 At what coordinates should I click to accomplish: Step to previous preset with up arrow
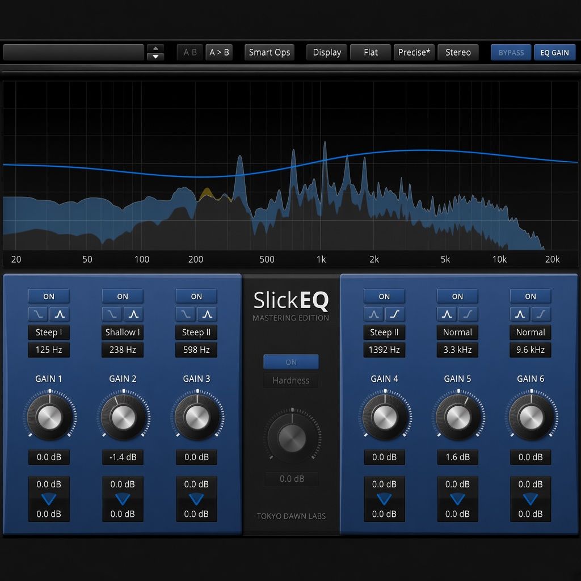click(x=155, y=49)
